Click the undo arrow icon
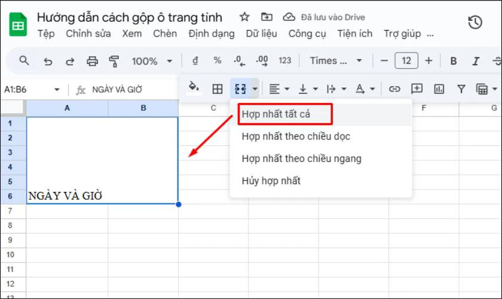The height and width of the screenshot is (299, 502). 48,61
